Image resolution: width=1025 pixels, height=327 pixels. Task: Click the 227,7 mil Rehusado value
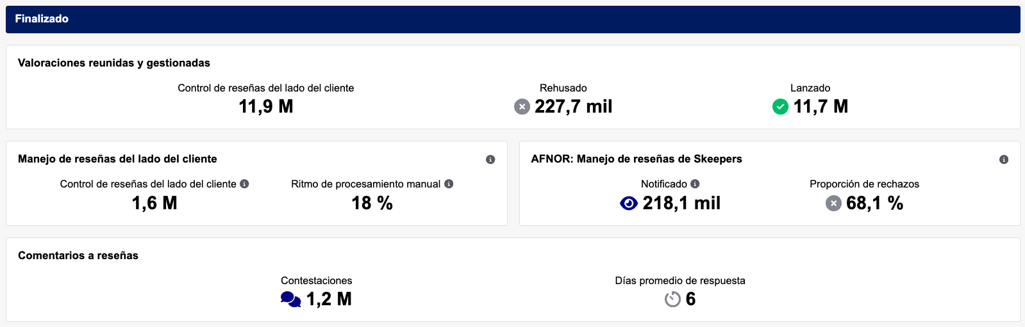pos(574,107)
